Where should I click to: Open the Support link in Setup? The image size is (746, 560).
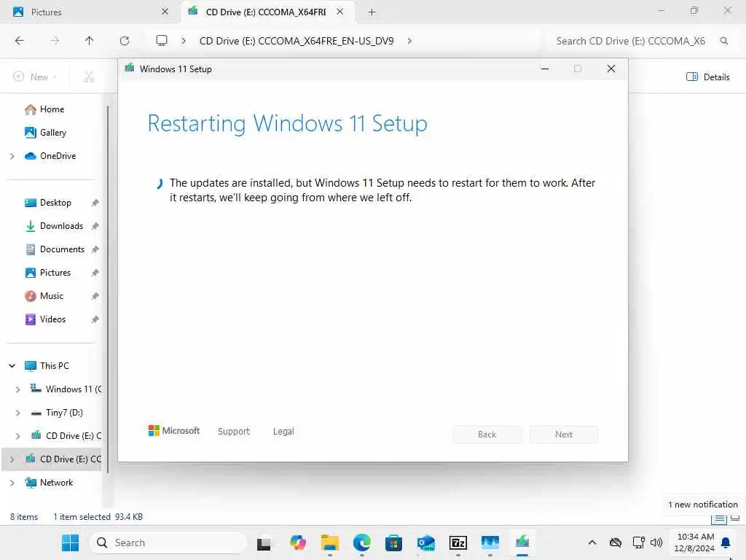[234, 431]
